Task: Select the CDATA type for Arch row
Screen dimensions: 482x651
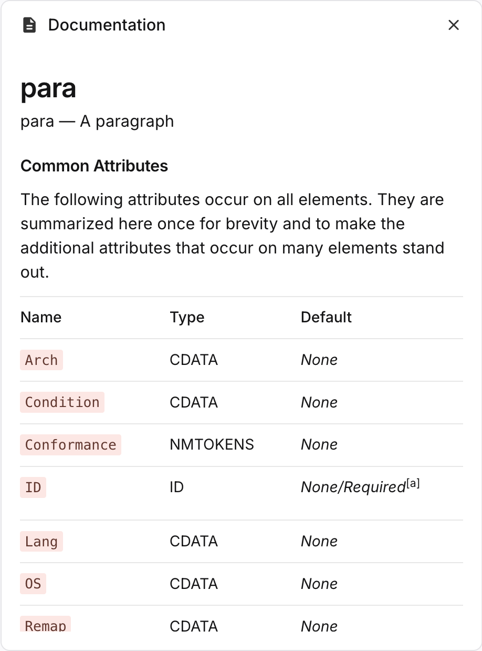Action: (194, 360)
